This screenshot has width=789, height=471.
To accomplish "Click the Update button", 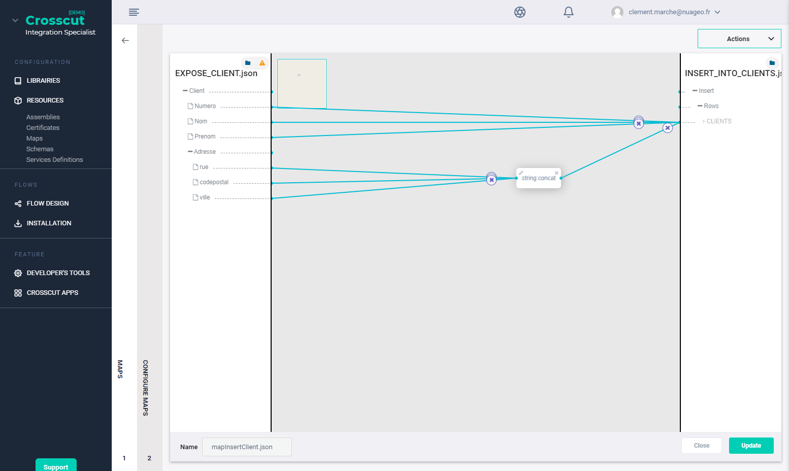I will click(x=751, y=446).
